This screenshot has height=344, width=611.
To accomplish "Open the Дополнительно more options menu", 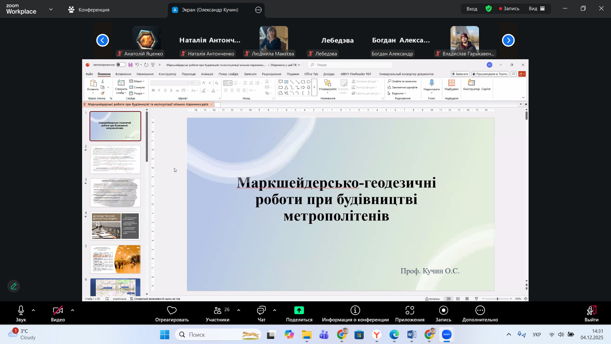I will coord(480,311).
